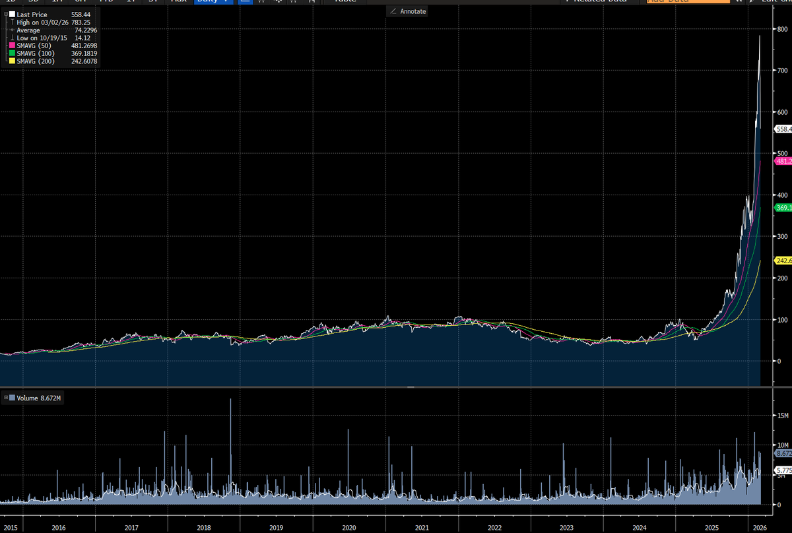This screenshot has height=533, width=792.
Task: Collapse the price legend box toggle
Action: tap(6, 15)
